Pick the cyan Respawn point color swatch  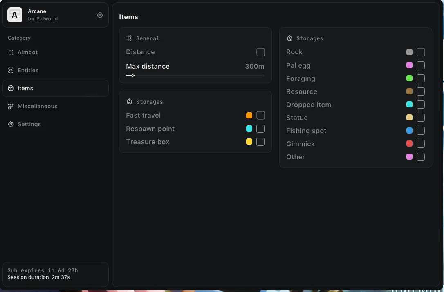click(x=249, y=129)
